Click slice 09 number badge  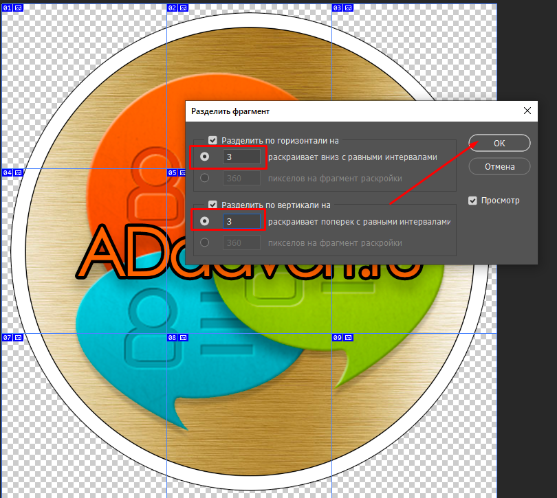coord(337,337)
